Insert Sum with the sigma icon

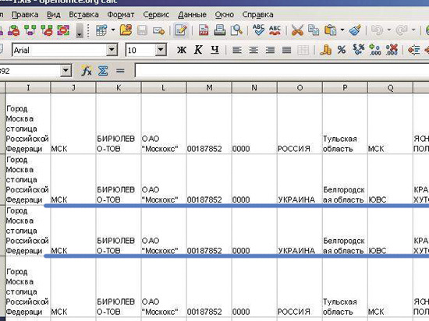(103, 71)
